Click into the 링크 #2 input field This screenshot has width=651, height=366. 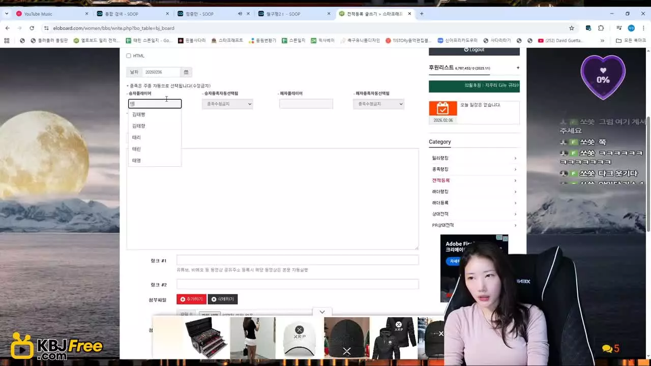[x=298, y=284]
